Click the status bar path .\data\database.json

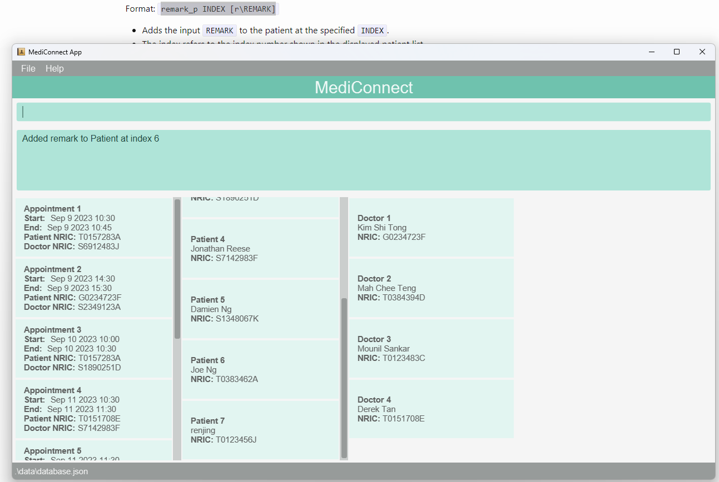51,471
